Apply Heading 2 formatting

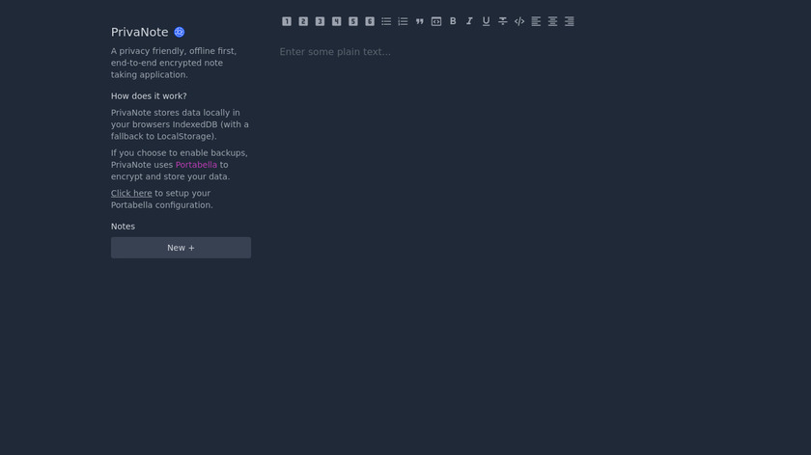point(303,21)
